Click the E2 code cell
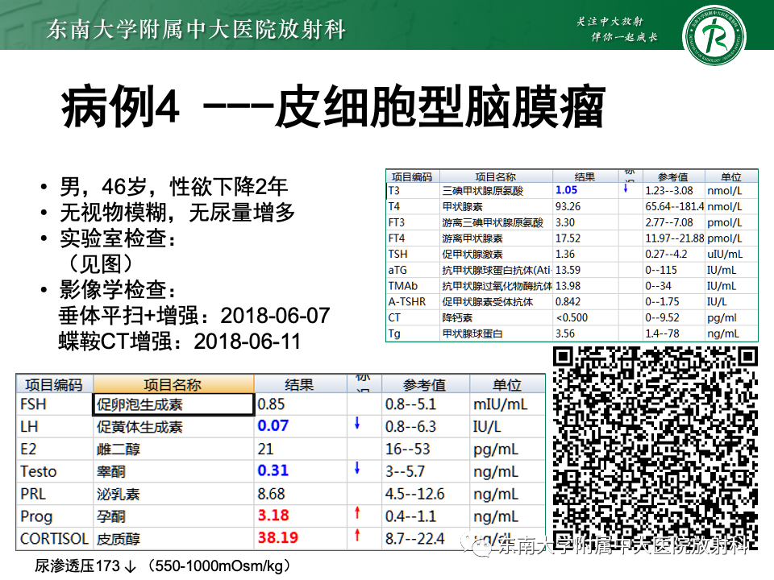Screen dimensions: 774x580 (x=54, y=449)
